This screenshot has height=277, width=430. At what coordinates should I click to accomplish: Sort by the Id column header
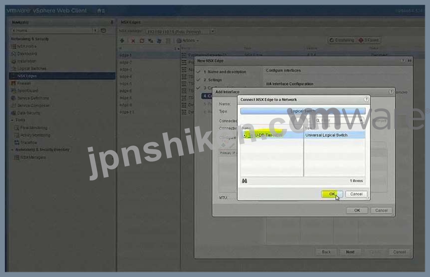149,48
